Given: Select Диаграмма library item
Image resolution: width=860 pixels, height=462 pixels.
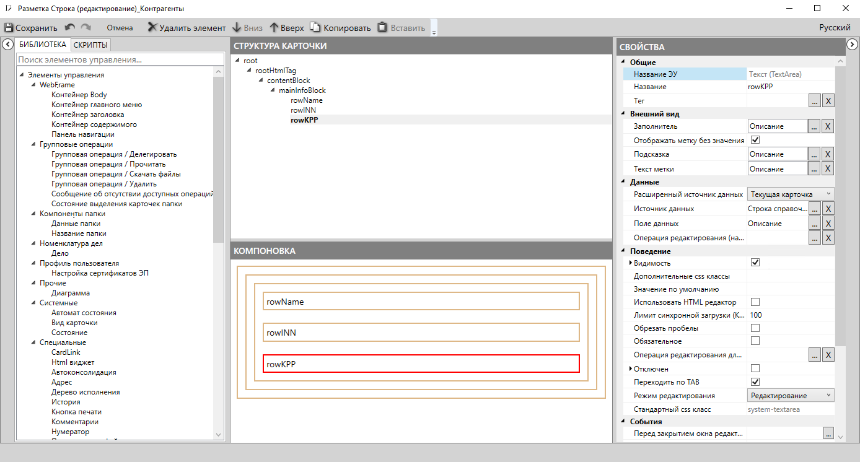Looking at the screenshot, I should [71, 293].
